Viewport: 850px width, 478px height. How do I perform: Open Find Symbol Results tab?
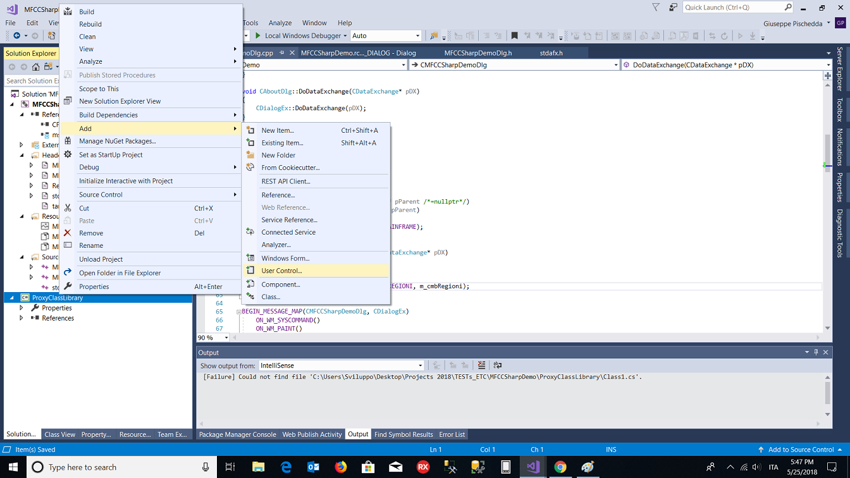click(x=403, y=434)
